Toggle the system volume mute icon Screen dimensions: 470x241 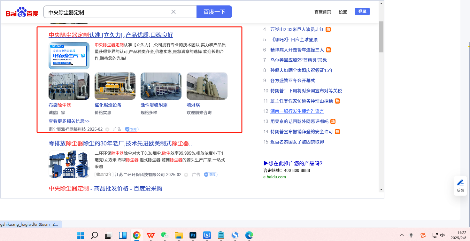click(443, 235)
